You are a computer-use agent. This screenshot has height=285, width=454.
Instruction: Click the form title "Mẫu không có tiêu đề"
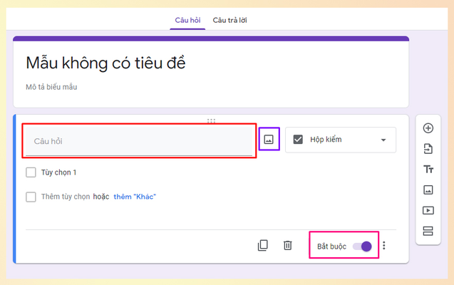click(x=105, y=63)
